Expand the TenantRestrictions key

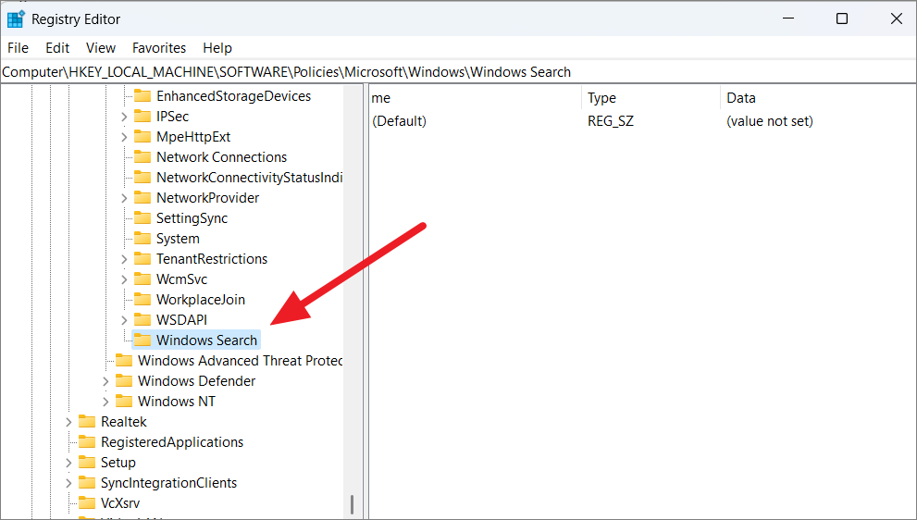point(124,259)
